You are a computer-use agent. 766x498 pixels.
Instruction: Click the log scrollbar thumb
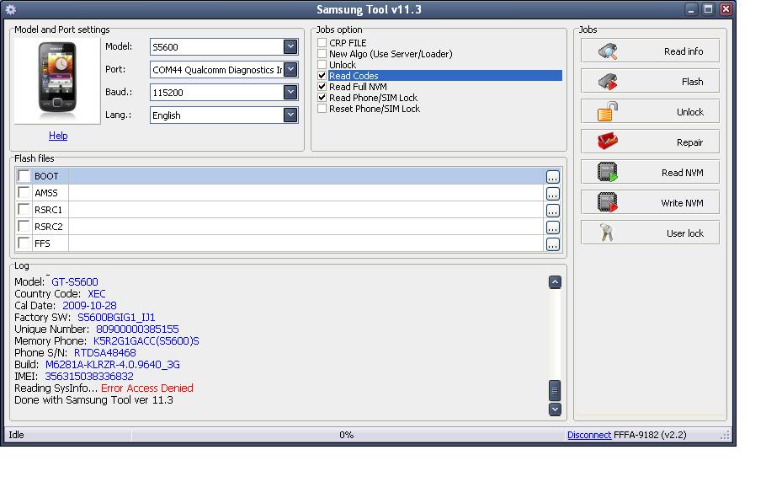555,390
